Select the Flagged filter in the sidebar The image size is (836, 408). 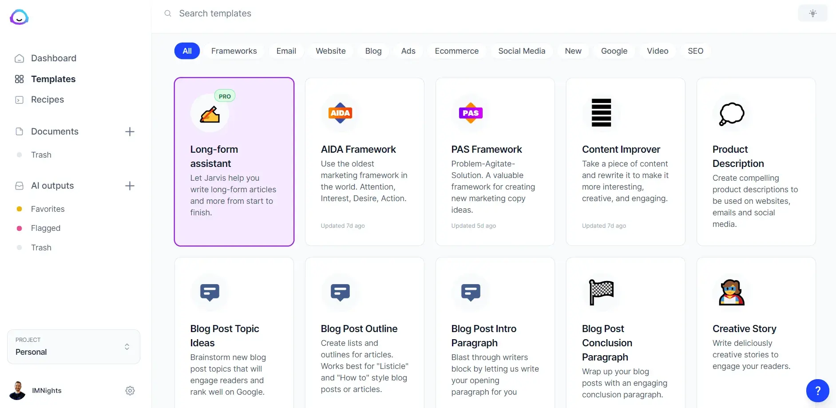[45, 228]
